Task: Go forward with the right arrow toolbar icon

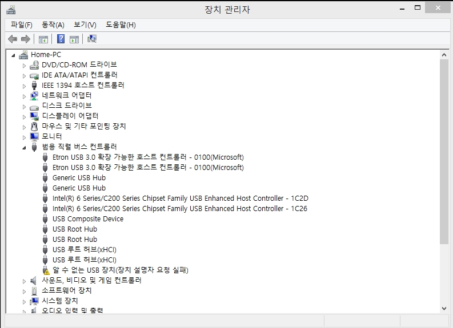Action: click(26, 39)
